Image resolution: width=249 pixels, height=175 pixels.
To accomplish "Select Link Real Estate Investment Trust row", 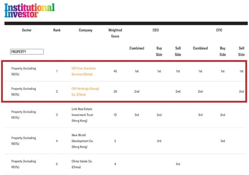I will pos(85,115).
